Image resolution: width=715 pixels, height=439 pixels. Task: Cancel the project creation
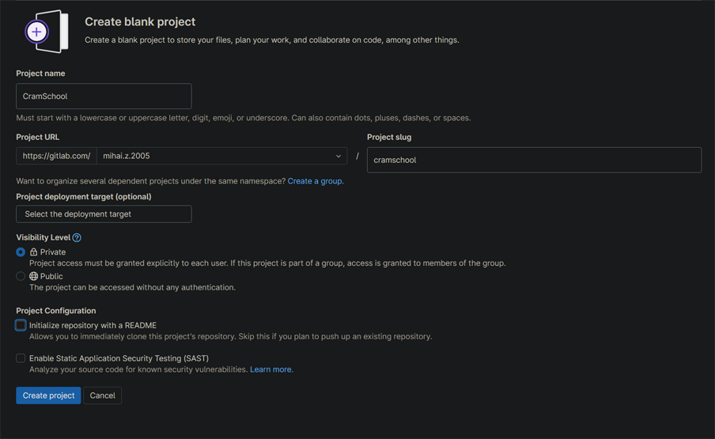coord(102,395)
